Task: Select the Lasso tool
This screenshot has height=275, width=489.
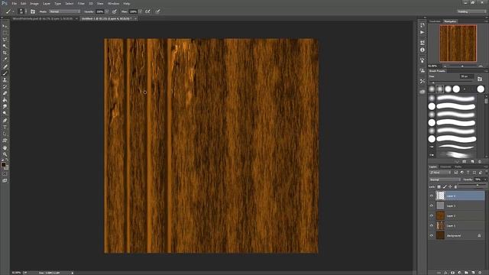Action: pyautogui.click(x=5, y=39)
